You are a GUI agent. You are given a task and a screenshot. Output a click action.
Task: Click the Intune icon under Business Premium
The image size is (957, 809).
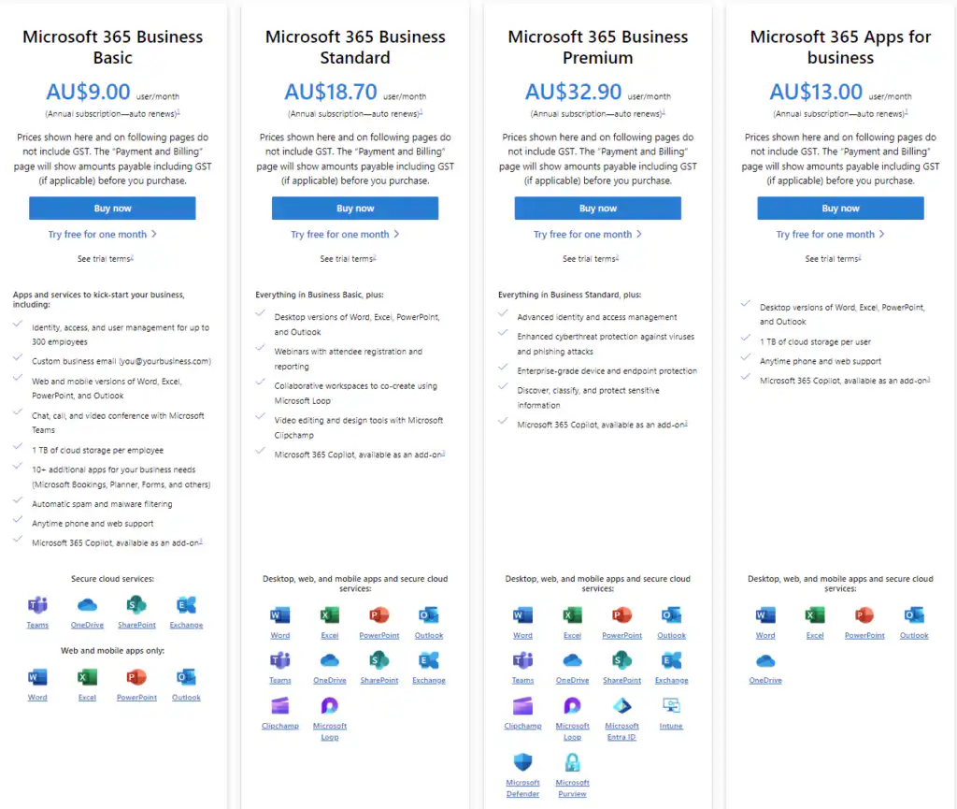point(671,711)
